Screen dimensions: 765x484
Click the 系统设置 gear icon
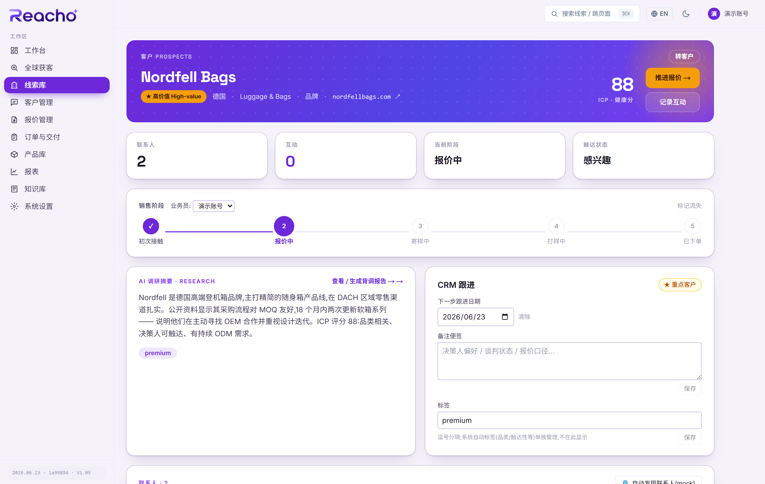(x=14, y=206)
